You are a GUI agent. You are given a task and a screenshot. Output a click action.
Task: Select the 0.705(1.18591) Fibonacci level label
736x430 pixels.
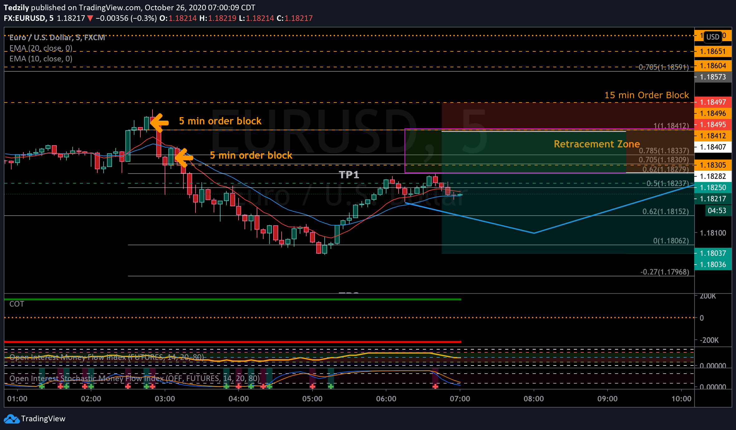pyautogui.click(x=664, y=67)
